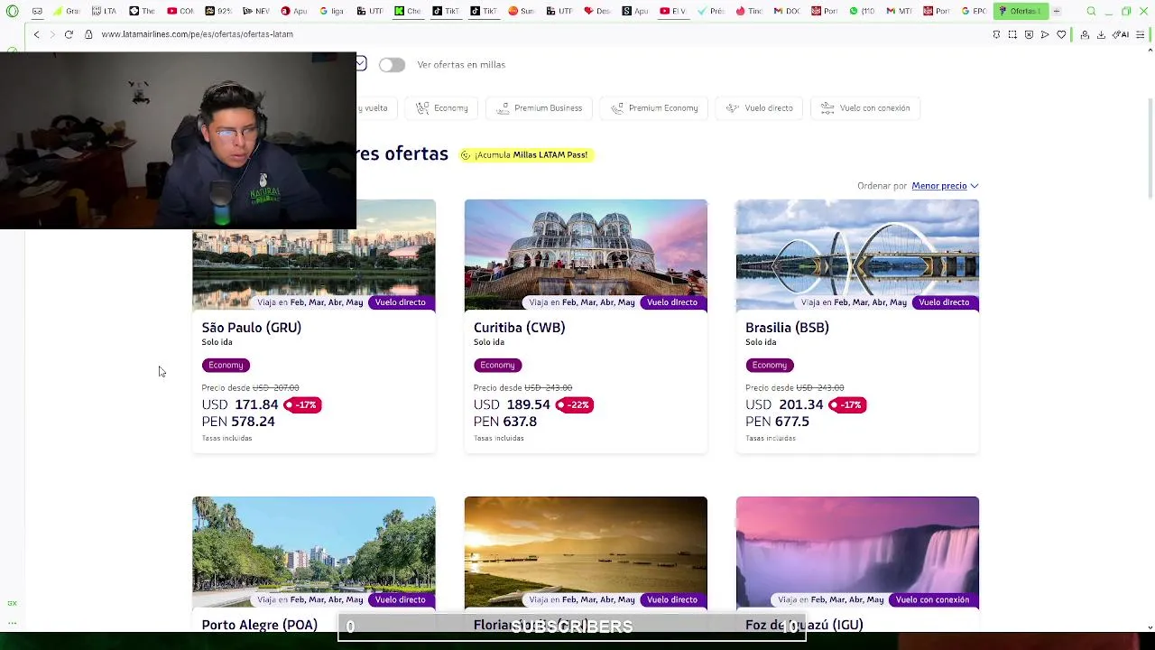Click the Vuelo con conexión plane icon

click(x=828, y=108)
